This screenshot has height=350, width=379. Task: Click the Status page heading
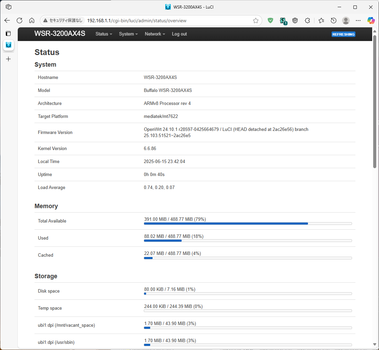(47, 52)
